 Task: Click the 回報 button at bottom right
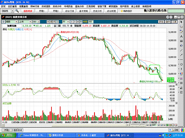pos(174,130)
